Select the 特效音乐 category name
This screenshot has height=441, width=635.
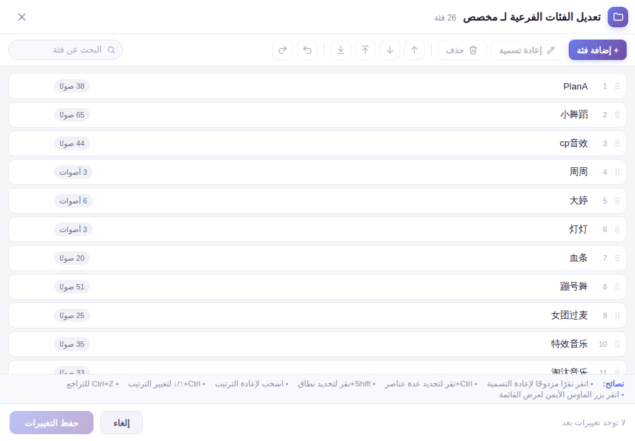[x=569, y=344]
